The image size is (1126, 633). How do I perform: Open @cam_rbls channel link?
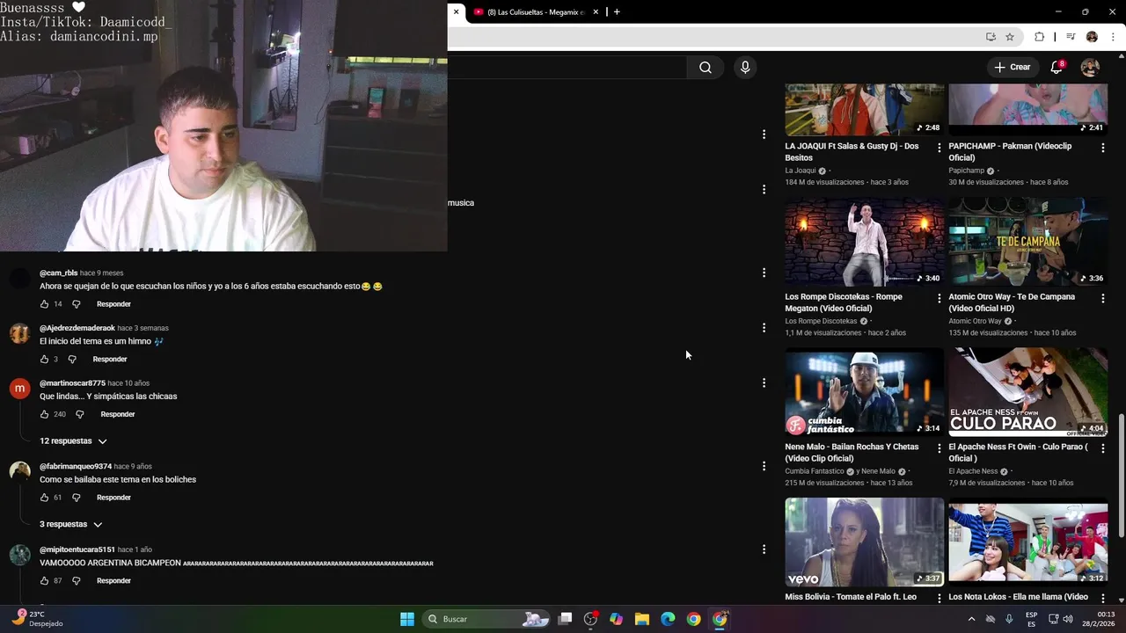tap(58, 273)
